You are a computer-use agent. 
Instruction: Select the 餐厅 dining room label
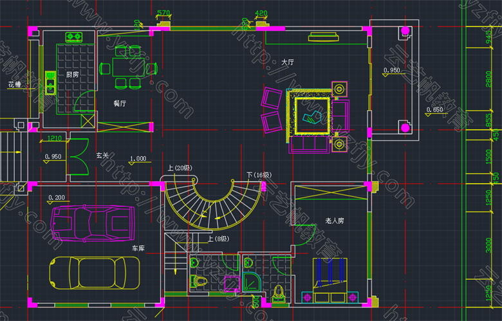(x=120, y=103)
